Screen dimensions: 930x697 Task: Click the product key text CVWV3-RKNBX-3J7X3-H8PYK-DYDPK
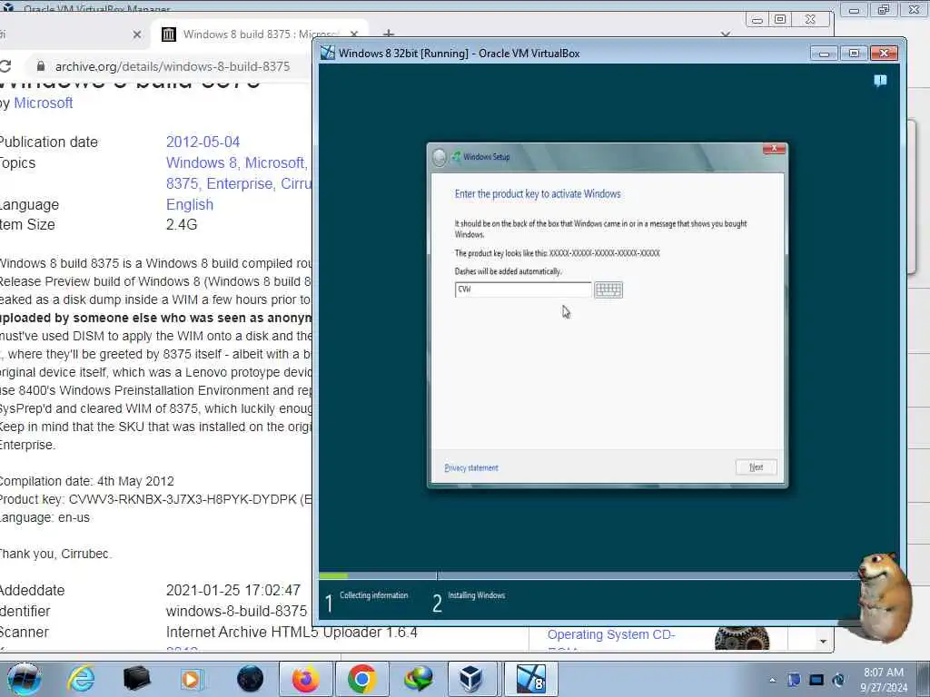(x=183, y=499)
